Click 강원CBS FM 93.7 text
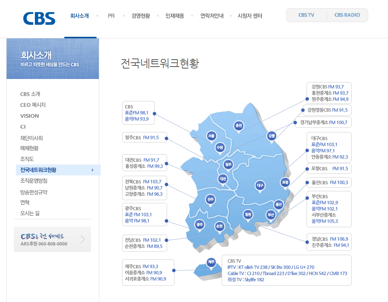This screenshot has width=388, height=302. point(328,87)
